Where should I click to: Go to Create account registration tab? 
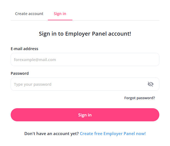(x=29, y=14)
